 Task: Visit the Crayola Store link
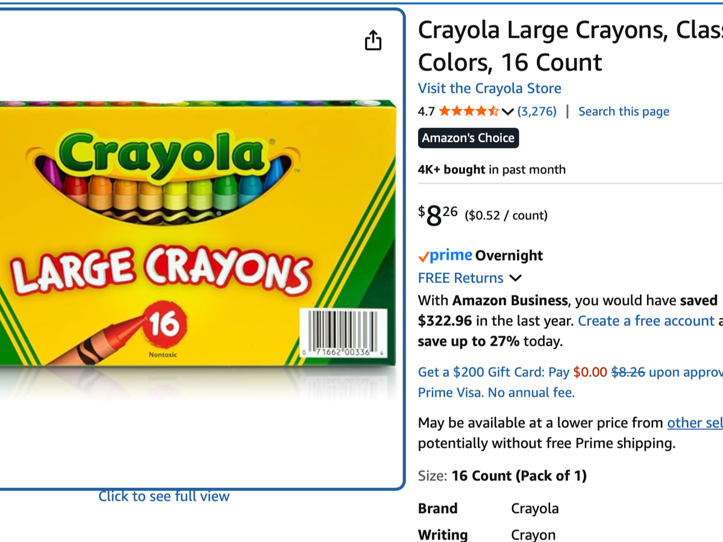(489, 89)
